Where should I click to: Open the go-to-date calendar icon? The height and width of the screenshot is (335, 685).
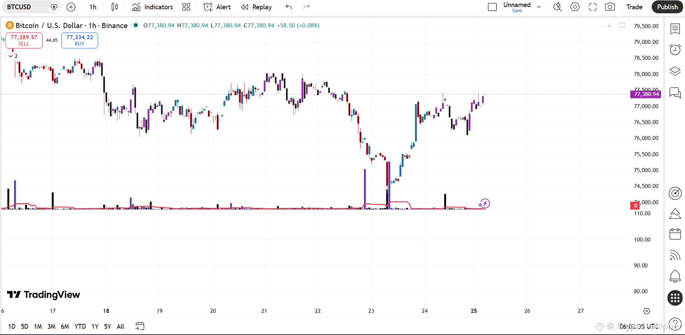(x=140, y=326)
